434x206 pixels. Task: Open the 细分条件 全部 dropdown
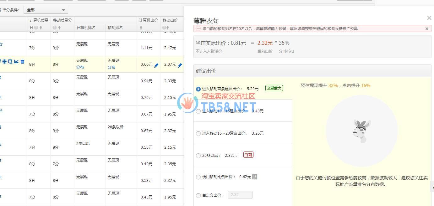tap(46, 10)
